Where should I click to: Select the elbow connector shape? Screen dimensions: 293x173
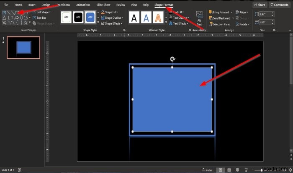(x=8, y=18)
